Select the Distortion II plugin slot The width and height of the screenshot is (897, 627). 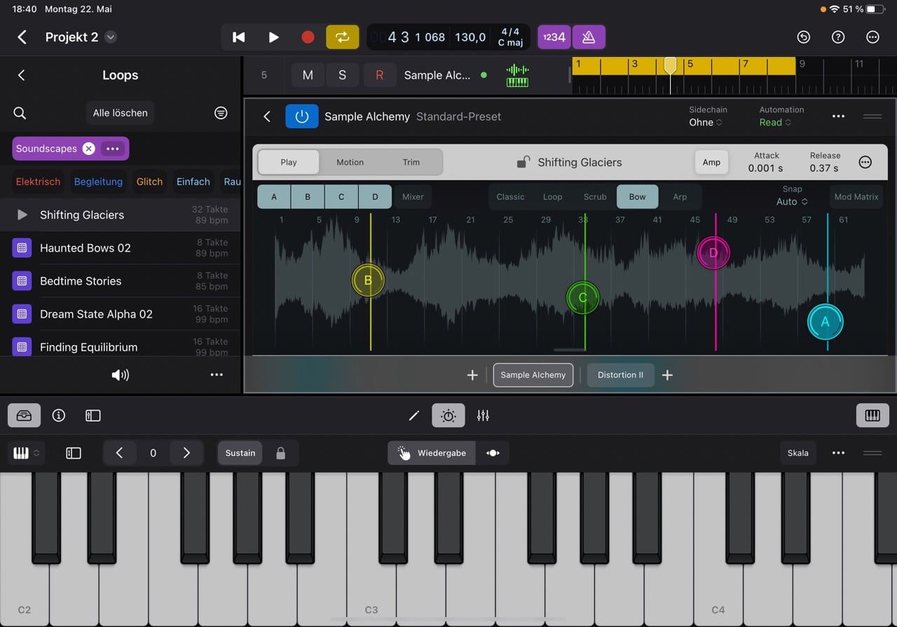coord(620,375)
